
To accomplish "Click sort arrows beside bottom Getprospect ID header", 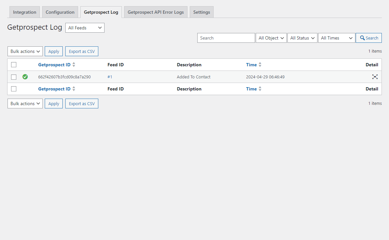I will click(74, 89).
